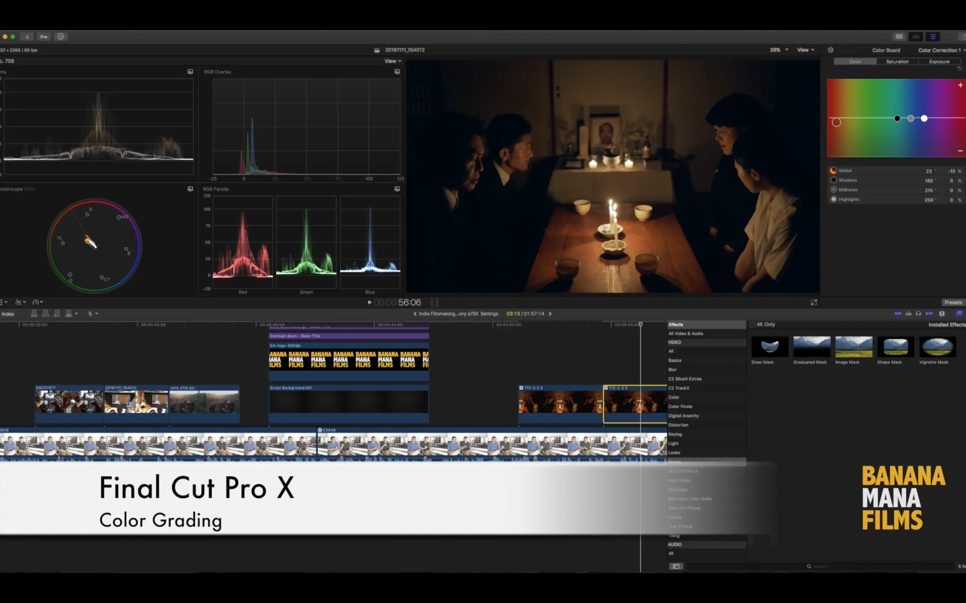Click the search magnifier in effects browser

pyautogui.click(x=809, y=566)
